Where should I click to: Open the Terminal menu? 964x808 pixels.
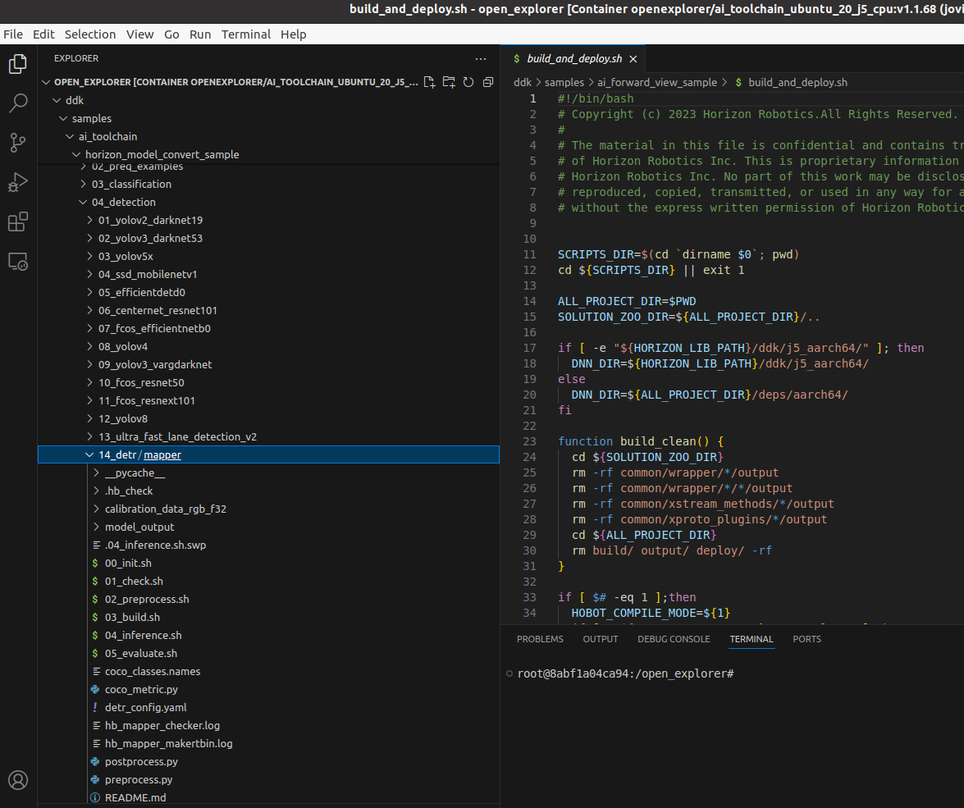click(245, 34)
